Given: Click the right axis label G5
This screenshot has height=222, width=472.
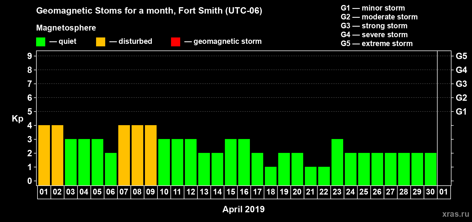Looking at the screenshot, I should tap(461, 56).
